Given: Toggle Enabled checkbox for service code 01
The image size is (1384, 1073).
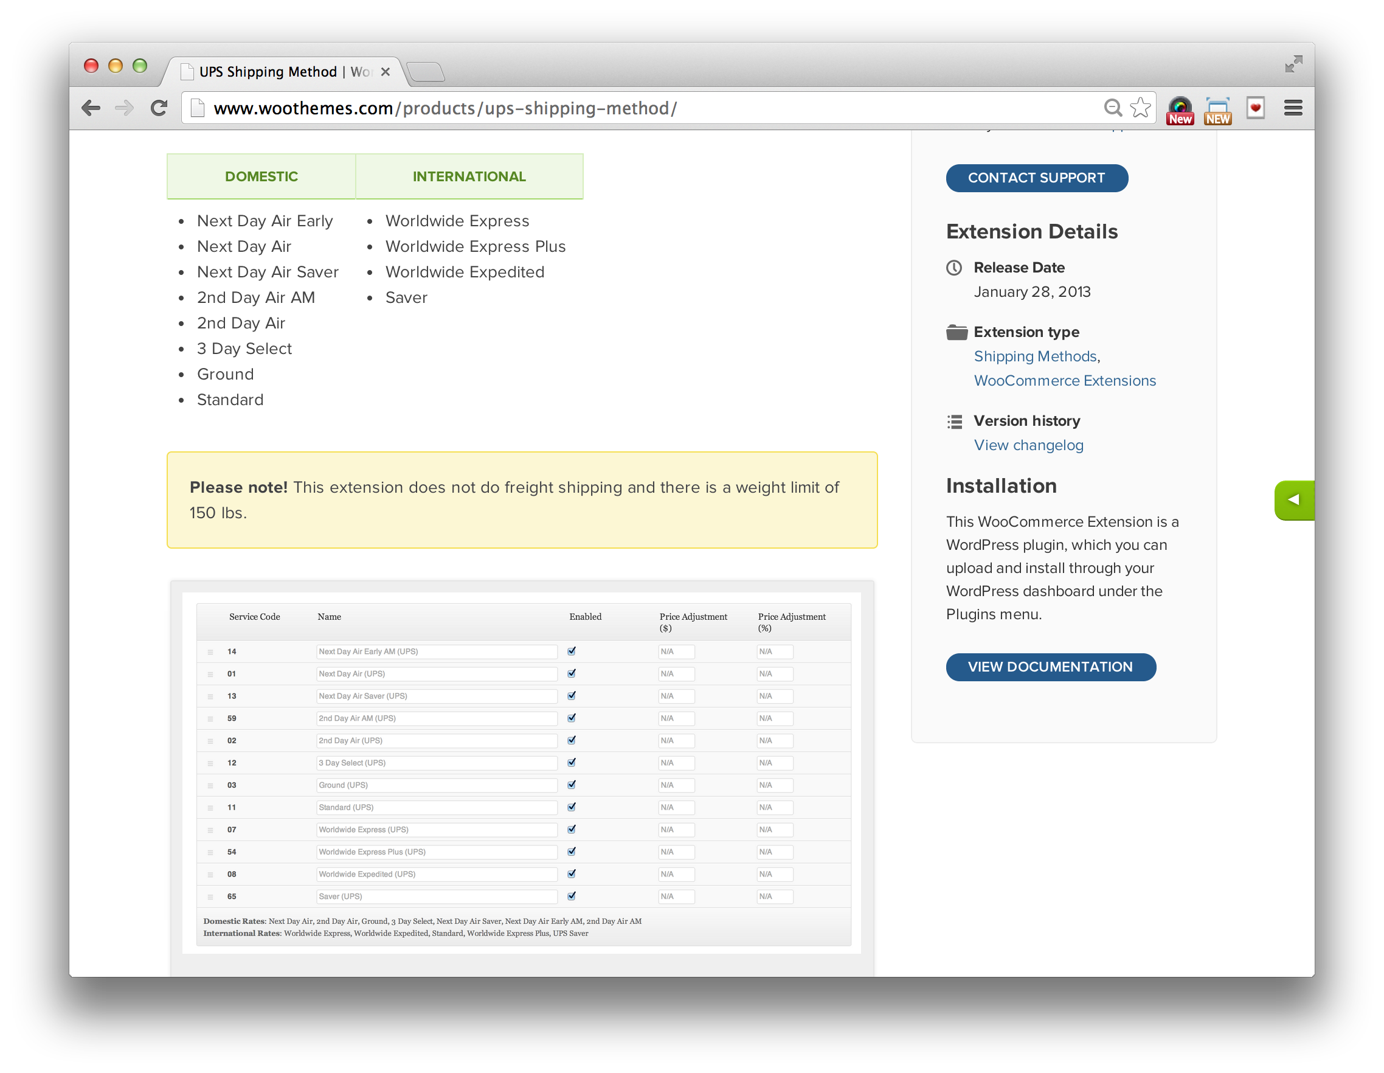Looking at the screenshot, I should point(572,673).
